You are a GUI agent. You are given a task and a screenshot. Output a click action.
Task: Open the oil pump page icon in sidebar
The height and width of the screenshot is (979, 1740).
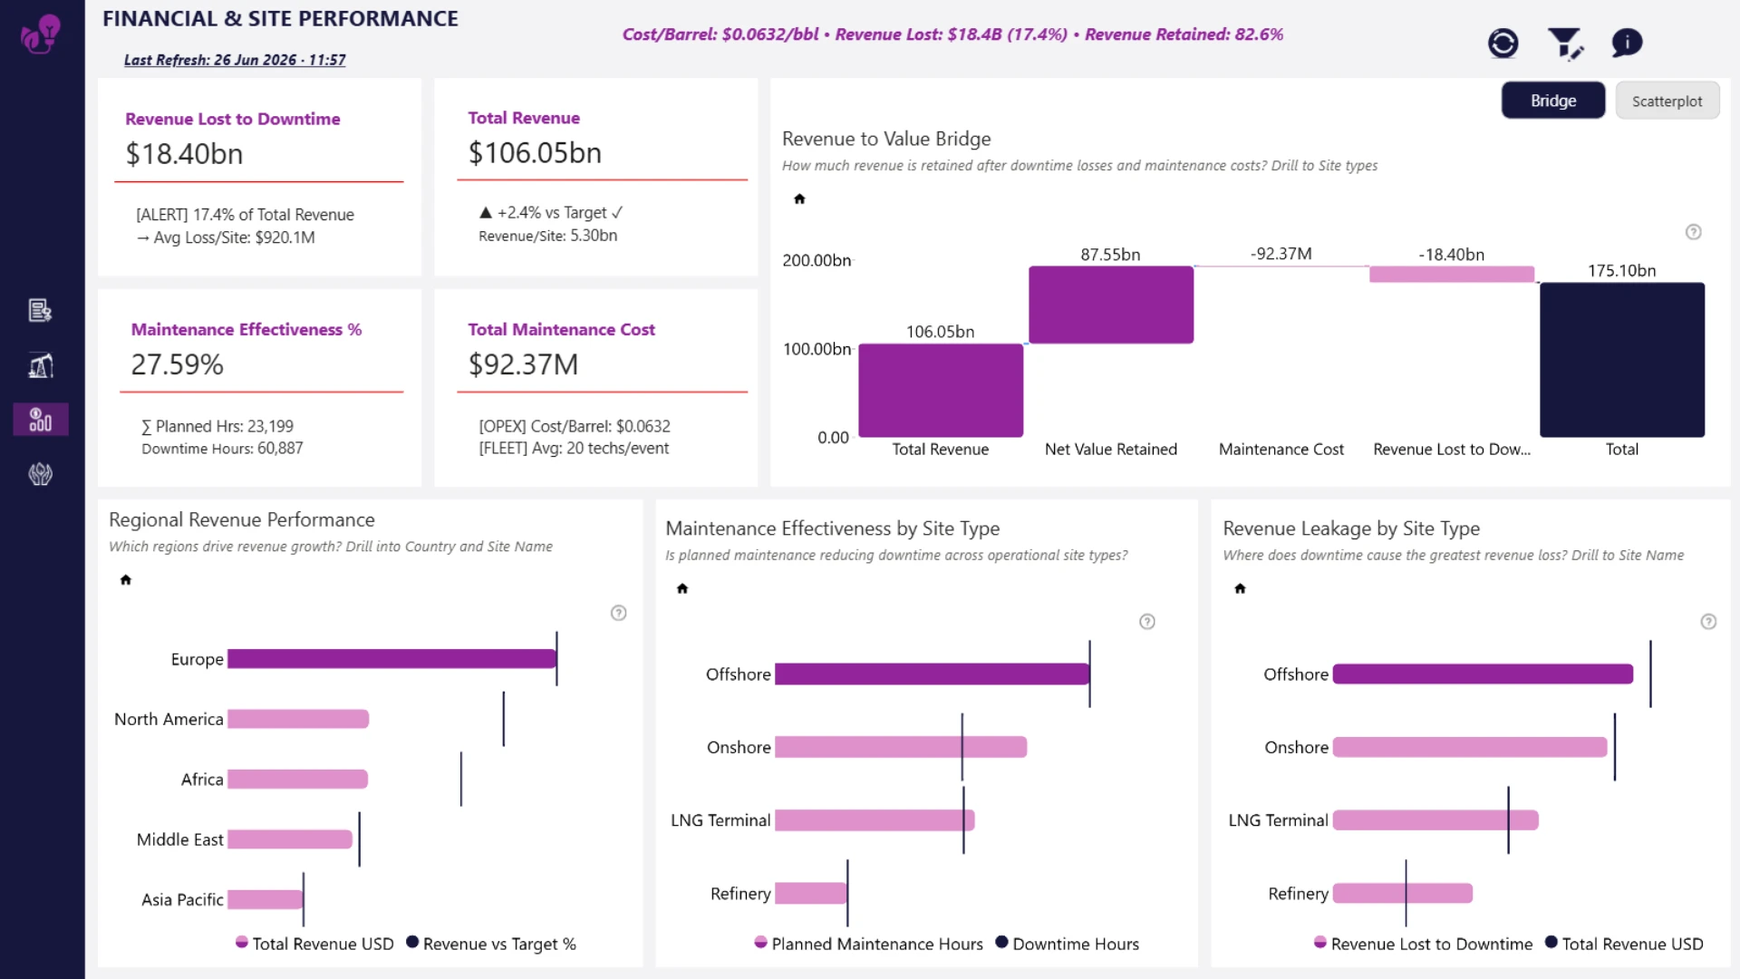[40, 365]
